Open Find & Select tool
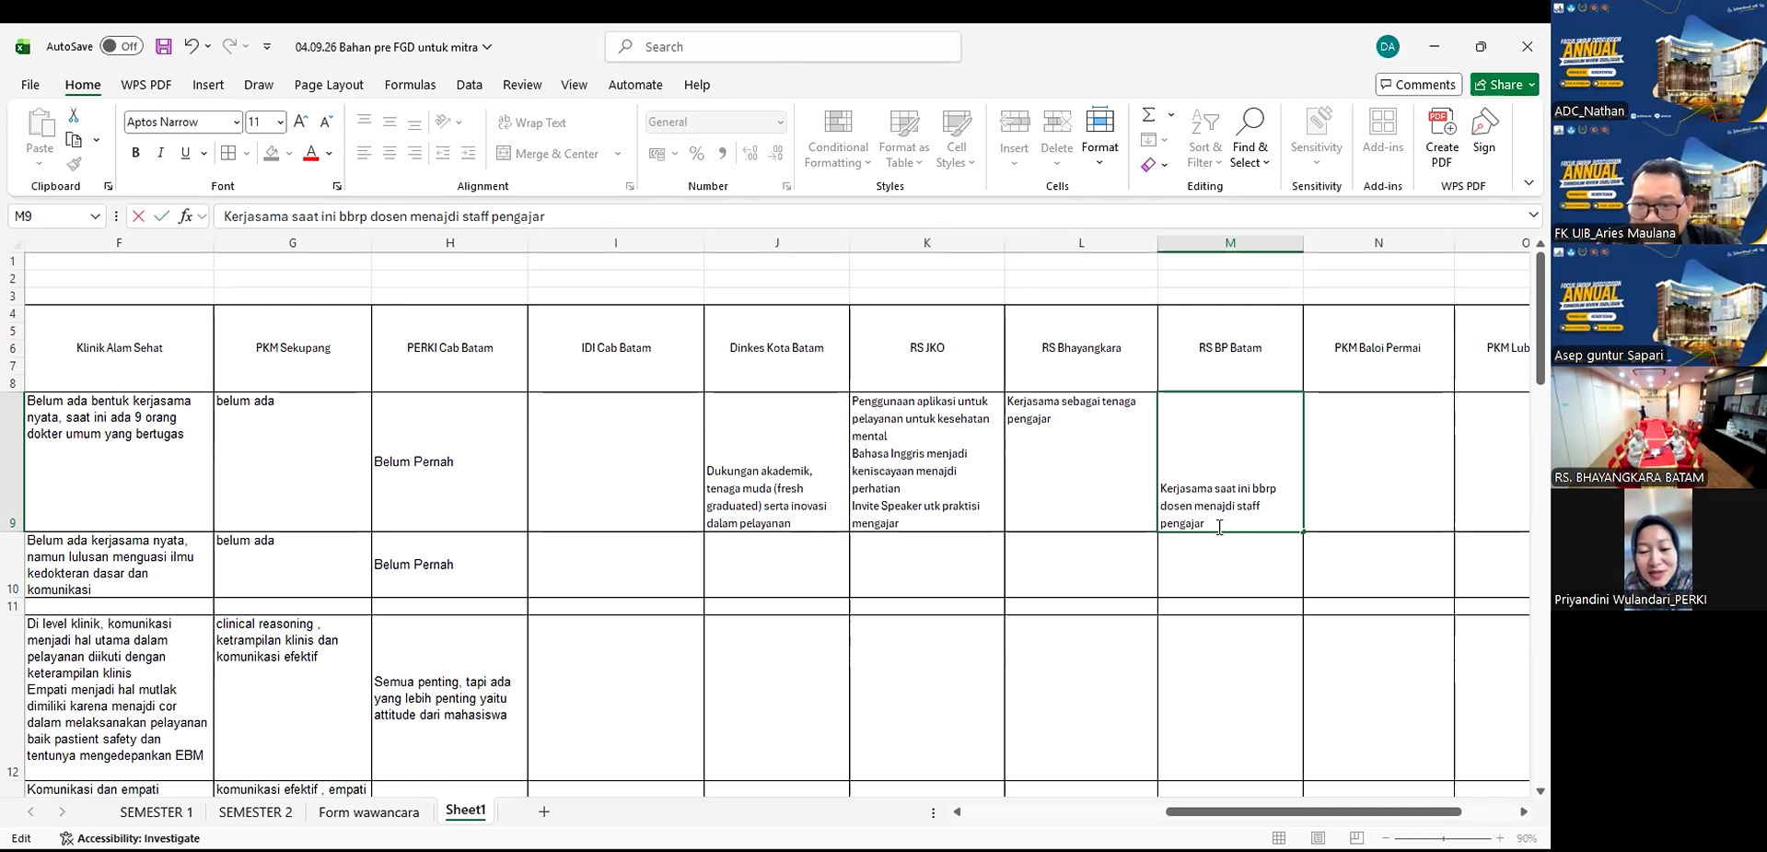The image size is (1767, 852). point(1250,140)
